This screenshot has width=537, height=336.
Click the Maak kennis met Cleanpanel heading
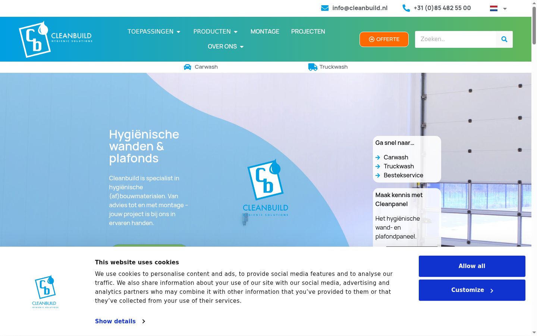pos(399,199)
